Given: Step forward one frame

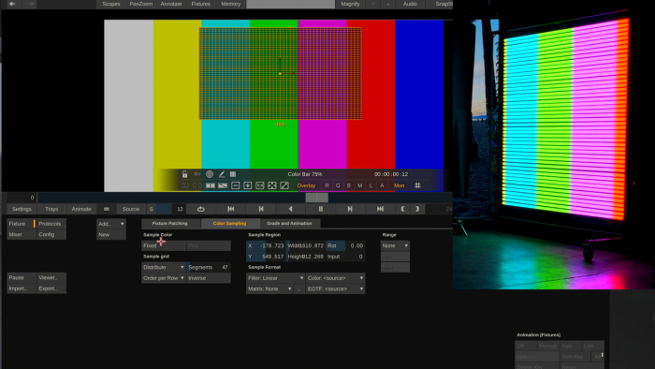Looking at the screenshot, I should click(350, 209).
